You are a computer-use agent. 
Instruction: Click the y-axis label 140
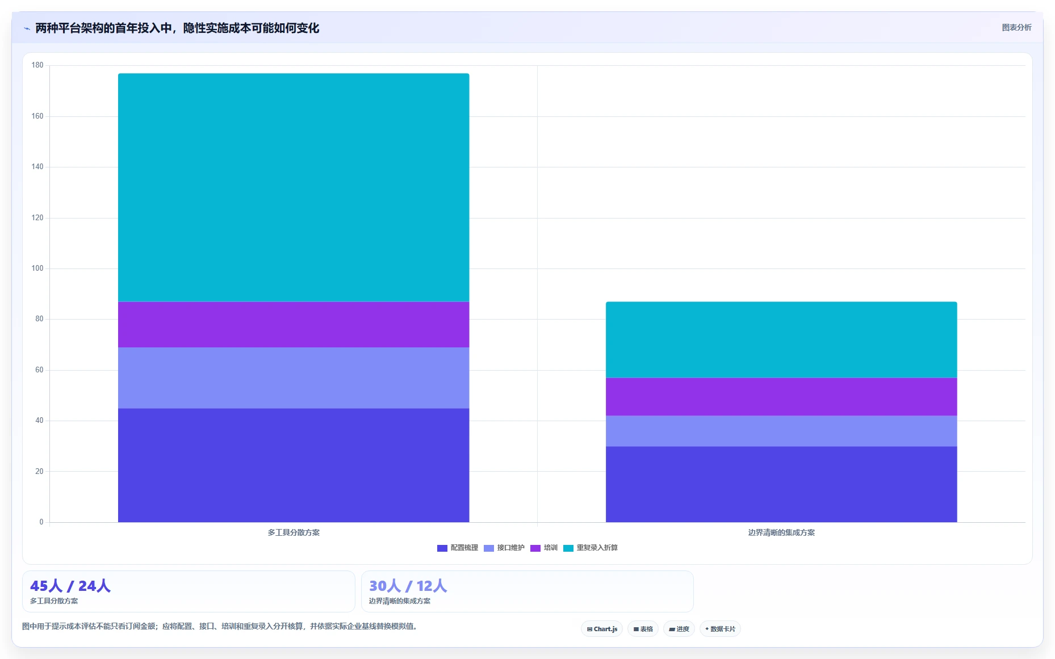click(37, 167)
